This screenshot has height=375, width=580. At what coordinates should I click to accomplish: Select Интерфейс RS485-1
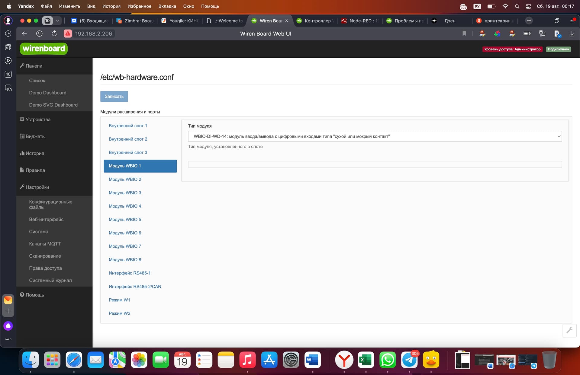(x=129, y=273)
